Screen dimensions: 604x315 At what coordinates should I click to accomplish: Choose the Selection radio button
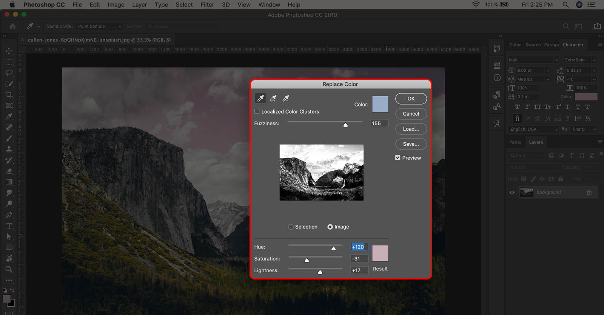(291, 227)
